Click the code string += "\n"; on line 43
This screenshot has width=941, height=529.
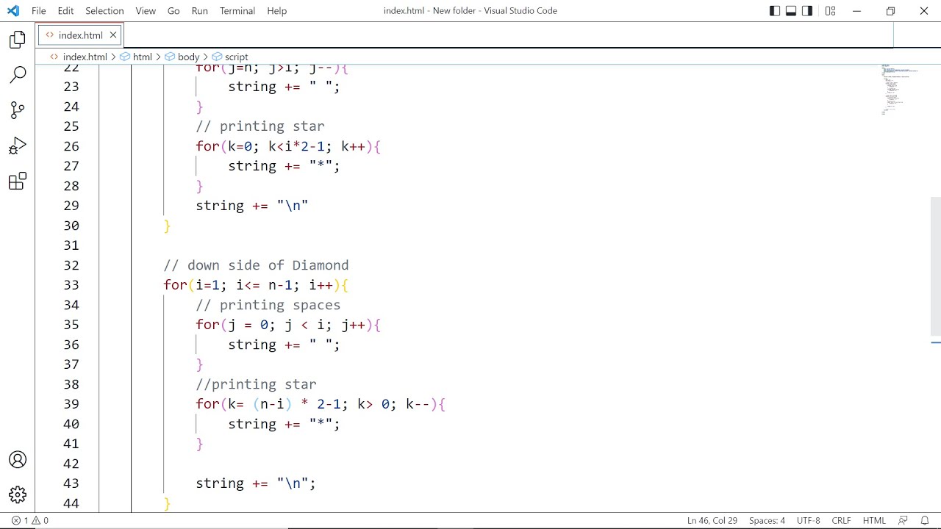[256, 483]
